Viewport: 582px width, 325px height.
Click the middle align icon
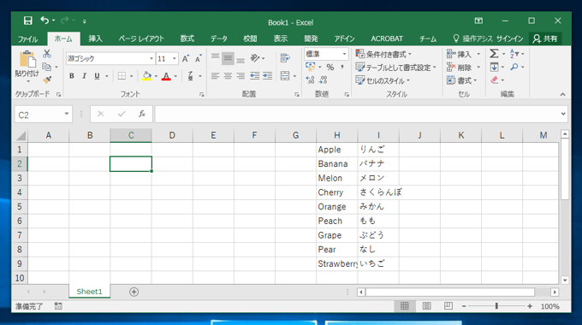[228, 58]
